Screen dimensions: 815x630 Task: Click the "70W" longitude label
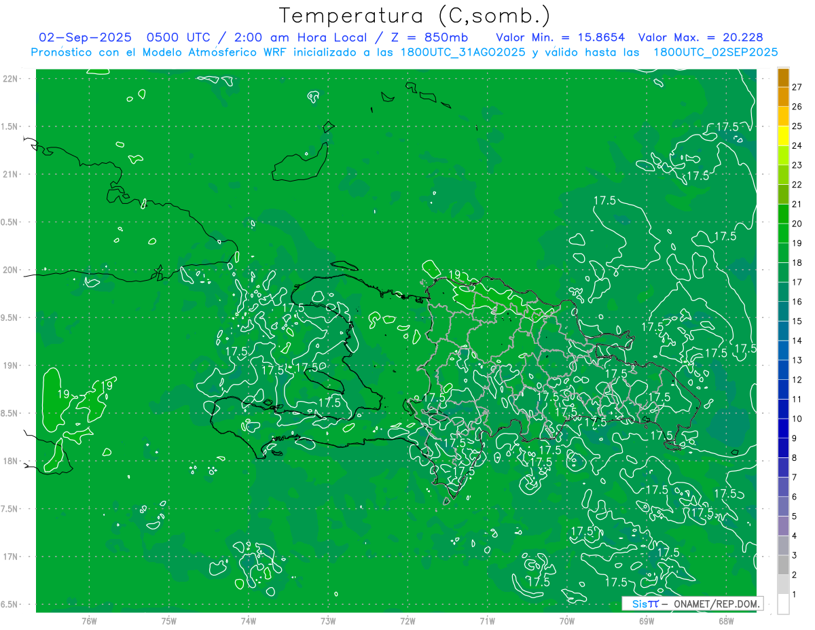tap(567, 621)
